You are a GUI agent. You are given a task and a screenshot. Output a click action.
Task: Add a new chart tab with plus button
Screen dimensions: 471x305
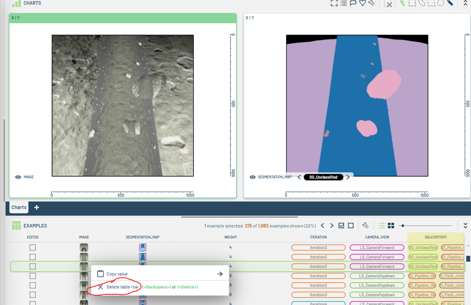(x=37, y=208)
